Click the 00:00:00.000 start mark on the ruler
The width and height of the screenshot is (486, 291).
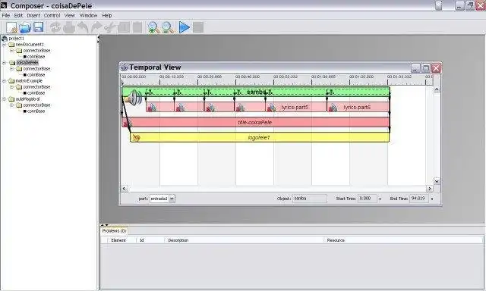134,77
